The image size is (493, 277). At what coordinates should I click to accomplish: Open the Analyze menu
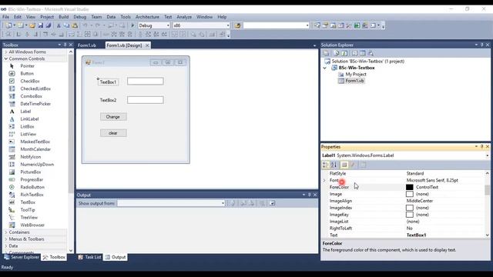pos(184,17)
